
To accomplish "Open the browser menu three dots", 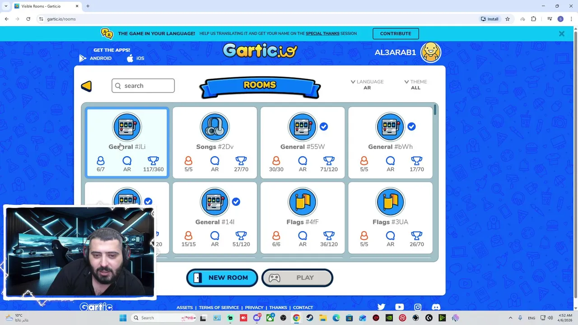I will point(571,19).
